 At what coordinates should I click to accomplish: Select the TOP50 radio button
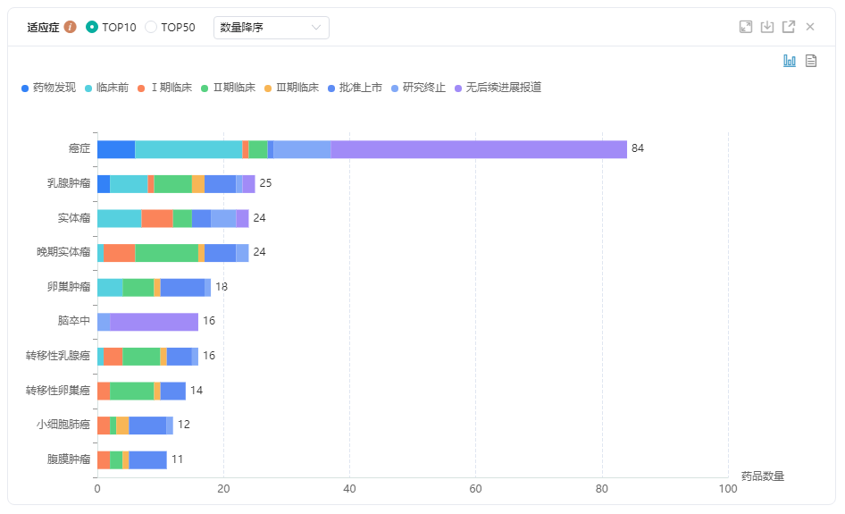[x=151, y=27]
